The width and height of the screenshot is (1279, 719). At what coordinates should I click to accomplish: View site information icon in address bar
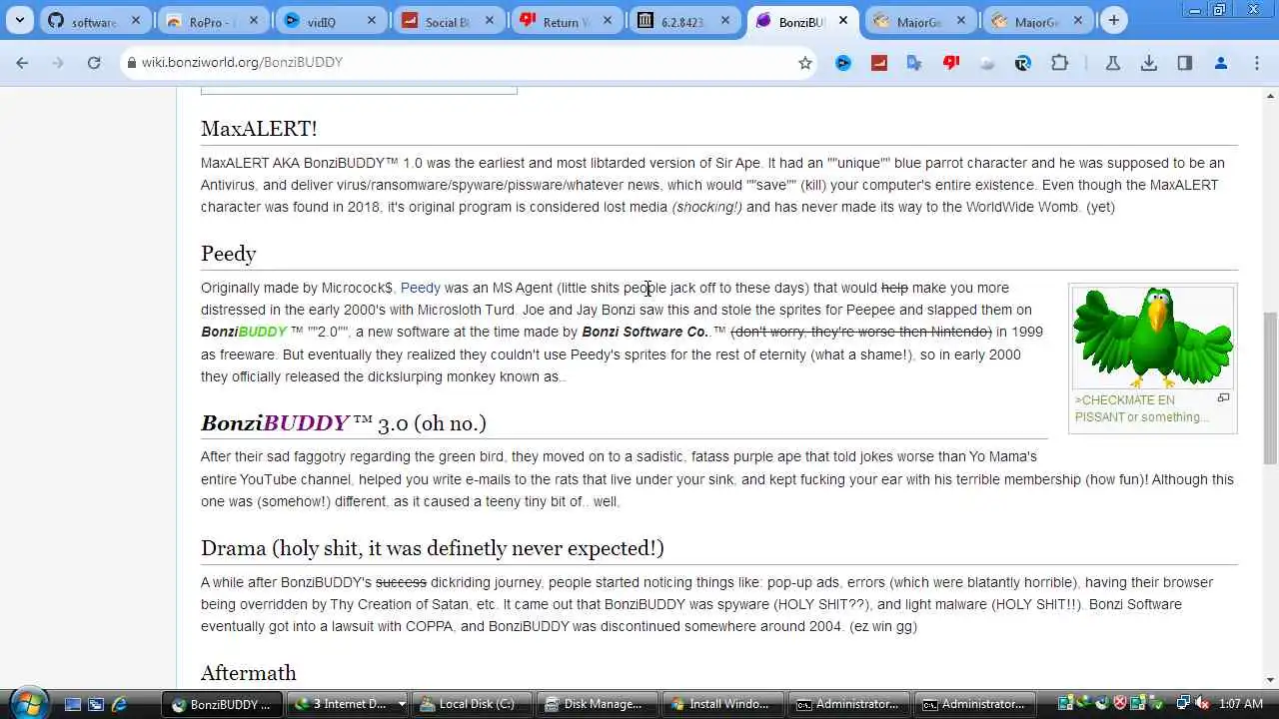coord(130,62)
